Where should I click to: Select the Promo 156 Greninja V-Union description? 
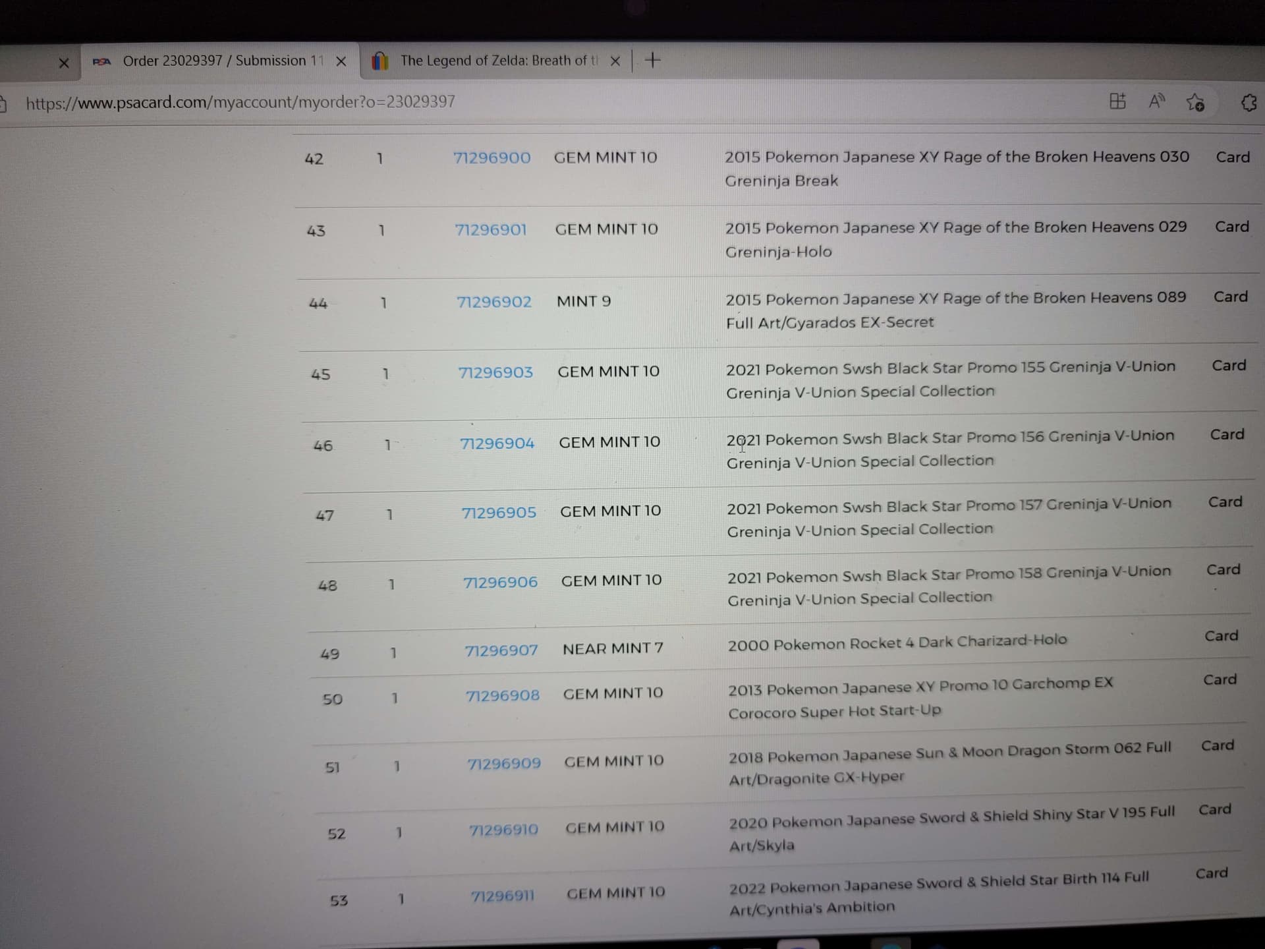point(951,449)
